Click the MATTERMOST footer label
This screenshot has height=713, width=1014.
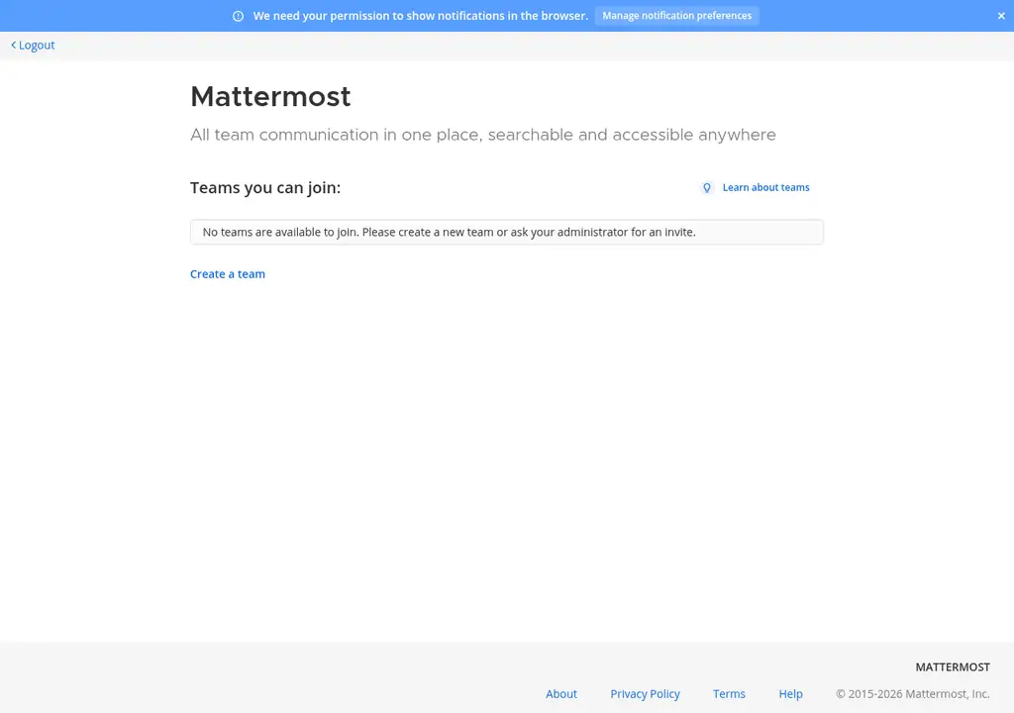coord(952,667)
